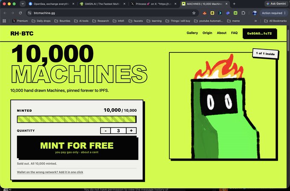Screen dimensions: 290x191
Task: Reload the current page
Action: [20, 13]
